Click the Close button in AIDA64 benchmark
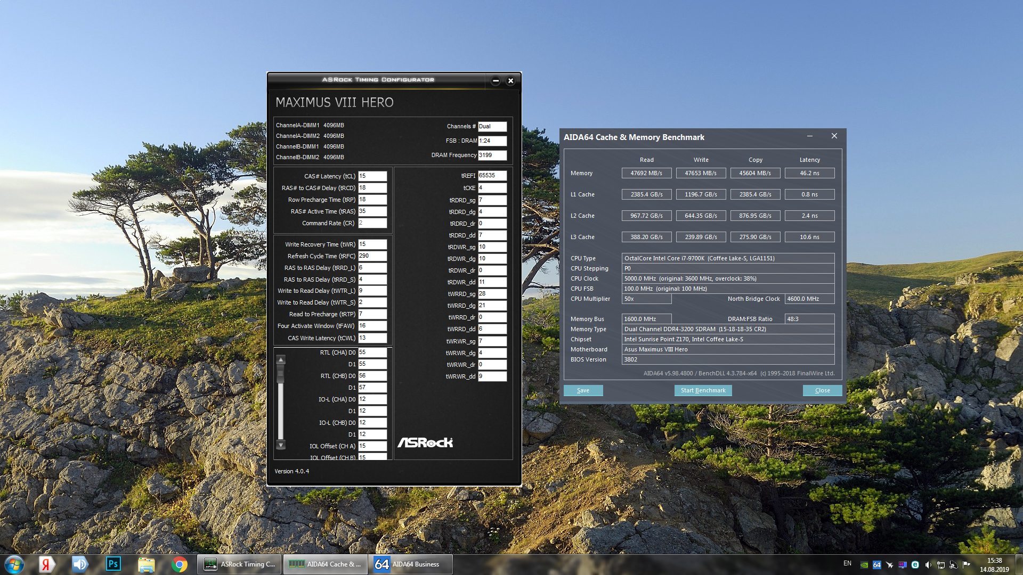The width and height of the screenshot is (1023, 575). [822, 390]
